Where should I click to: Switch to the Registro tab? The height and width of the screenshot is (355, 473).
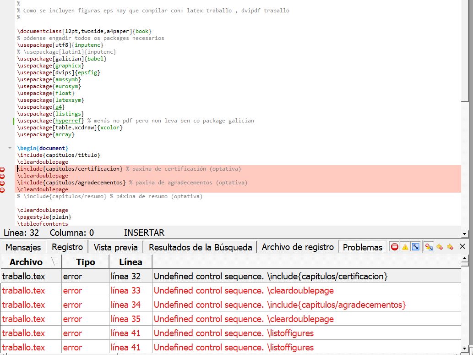pos(67,247)
